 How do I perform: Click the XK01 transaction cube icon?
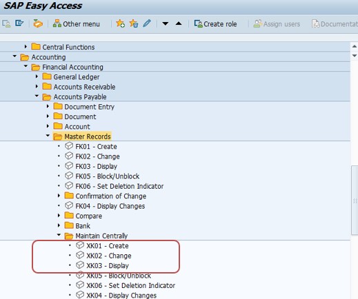[80, 245]
